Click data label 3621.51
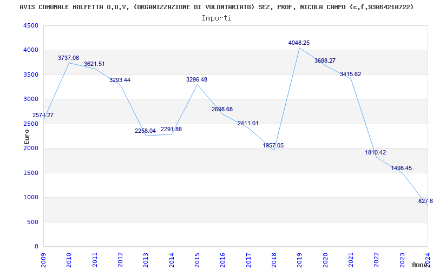Image resolution: width=433 pixels, height=270 pixels. (94, 64)
